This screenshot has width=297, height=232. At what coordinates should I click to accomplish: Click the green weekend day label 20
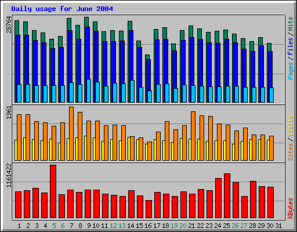183,226
